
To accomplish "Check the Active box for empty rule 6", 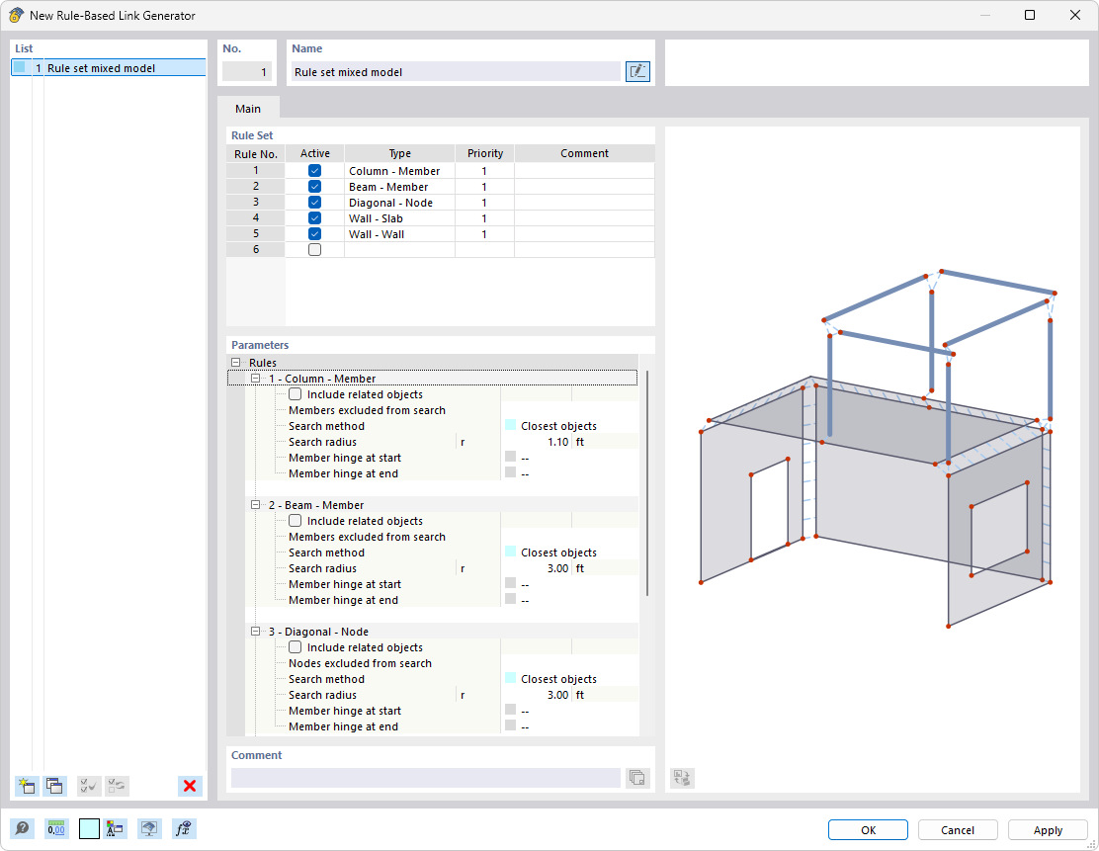I will point(314,249).
